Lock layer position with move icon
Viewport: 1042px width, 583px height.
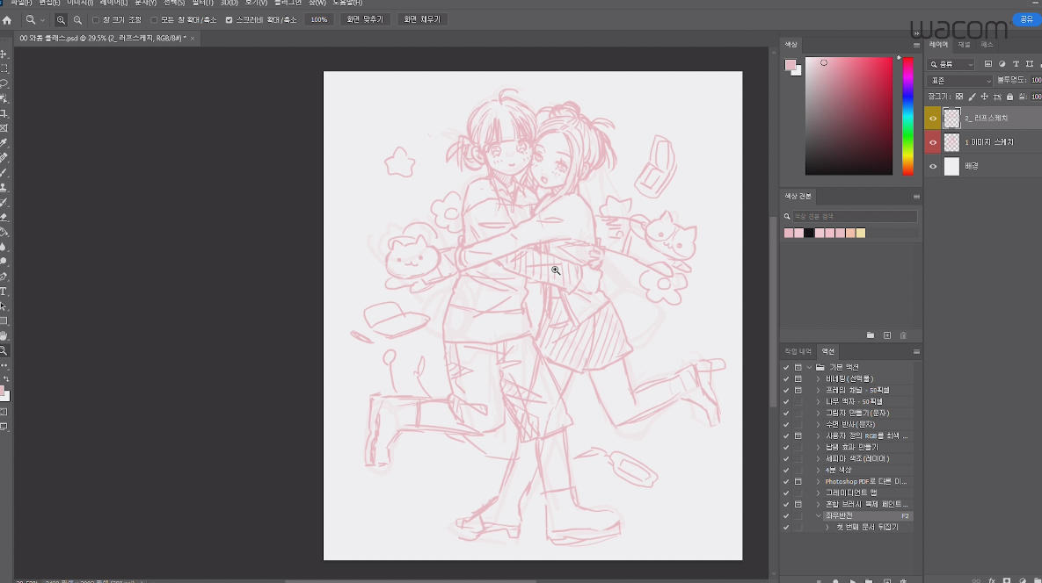pos(985,97)
